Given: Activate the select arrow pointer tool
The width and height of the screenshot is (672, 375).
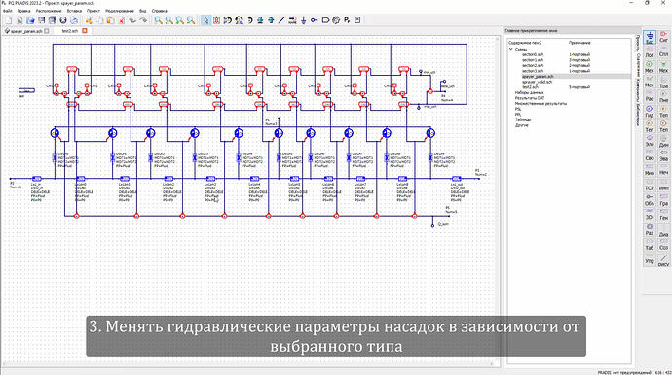Looking at the screenshot, I should (205, 20).
